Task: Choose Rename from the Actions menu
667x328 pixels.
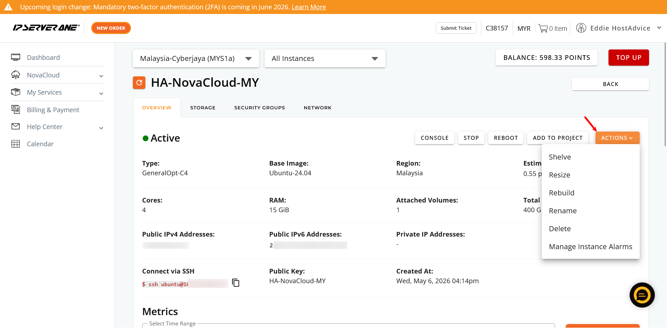Action: tap(591, 211)
